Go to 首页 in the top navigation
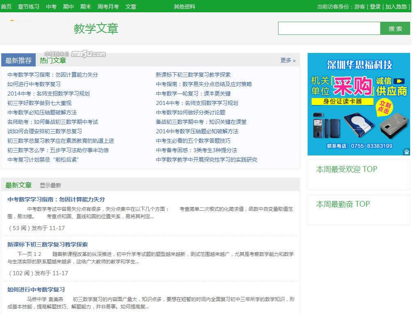 [6, 7]
